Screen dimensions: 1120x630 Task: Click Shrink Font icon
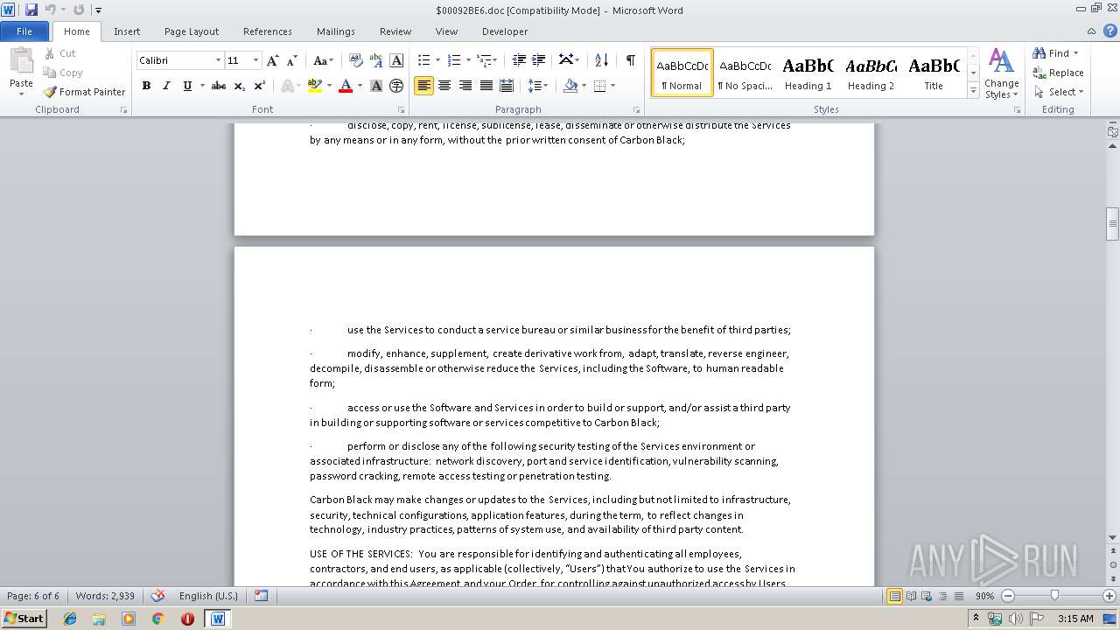[291, 60]
